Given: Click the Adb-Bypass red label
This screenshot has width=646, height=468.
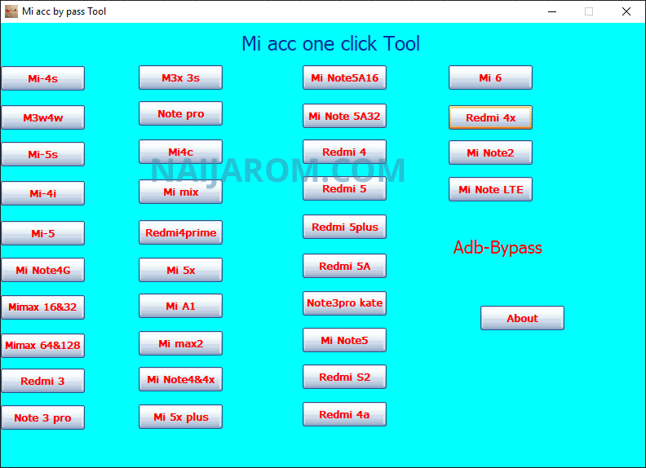Looking at the screenshot, I should pos(498,248).
